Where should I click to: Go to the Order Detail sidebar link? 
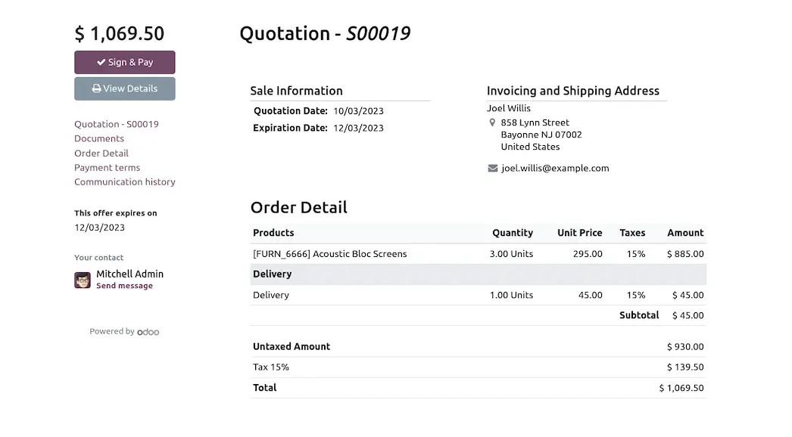click(101, 153)
